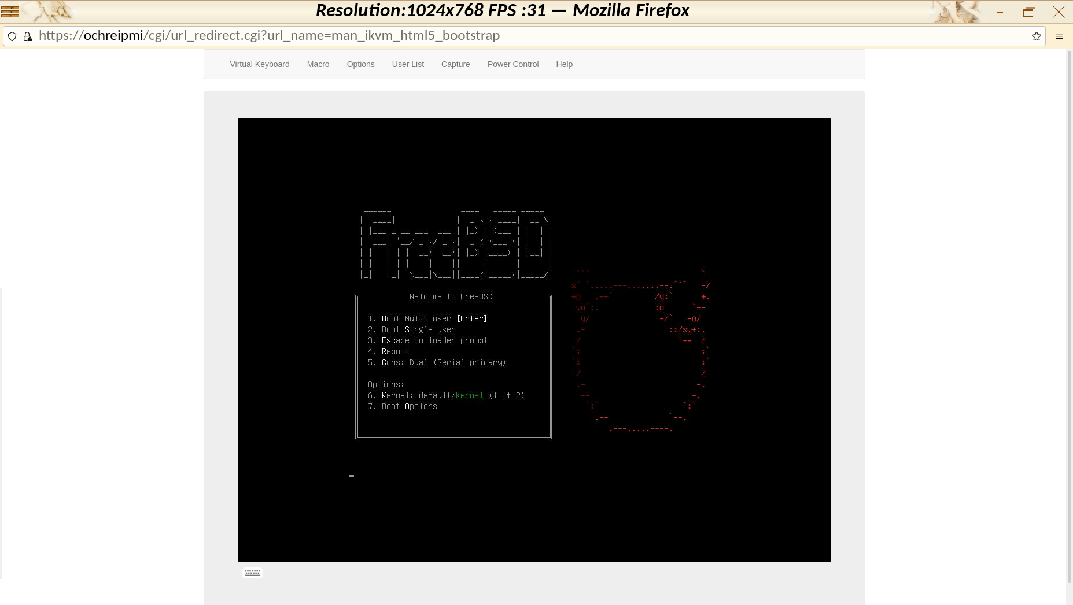Image resolution: width=1073 pixels, height=605 pixels.
Task: Open the Virtual Keyboard menu
Action: 259,64
